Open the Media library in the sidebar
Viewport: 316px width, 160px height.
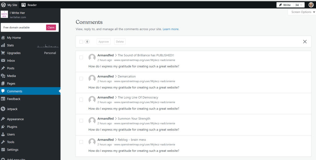(x=11, y=76)
